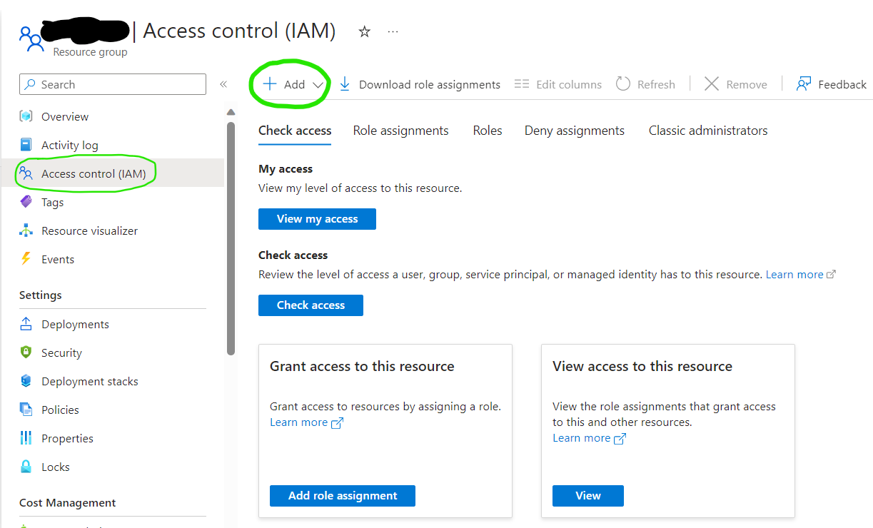Click Download role assignments
Image resolution: width=873 pixels, height=528 pixels.
(420, 84)
